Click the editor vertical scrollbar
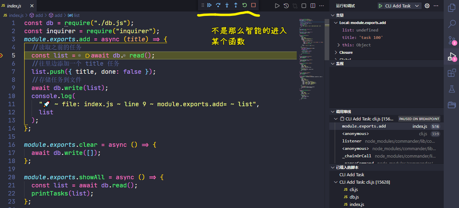Screen dimensions: 459x208 click(x=327, y=40)
